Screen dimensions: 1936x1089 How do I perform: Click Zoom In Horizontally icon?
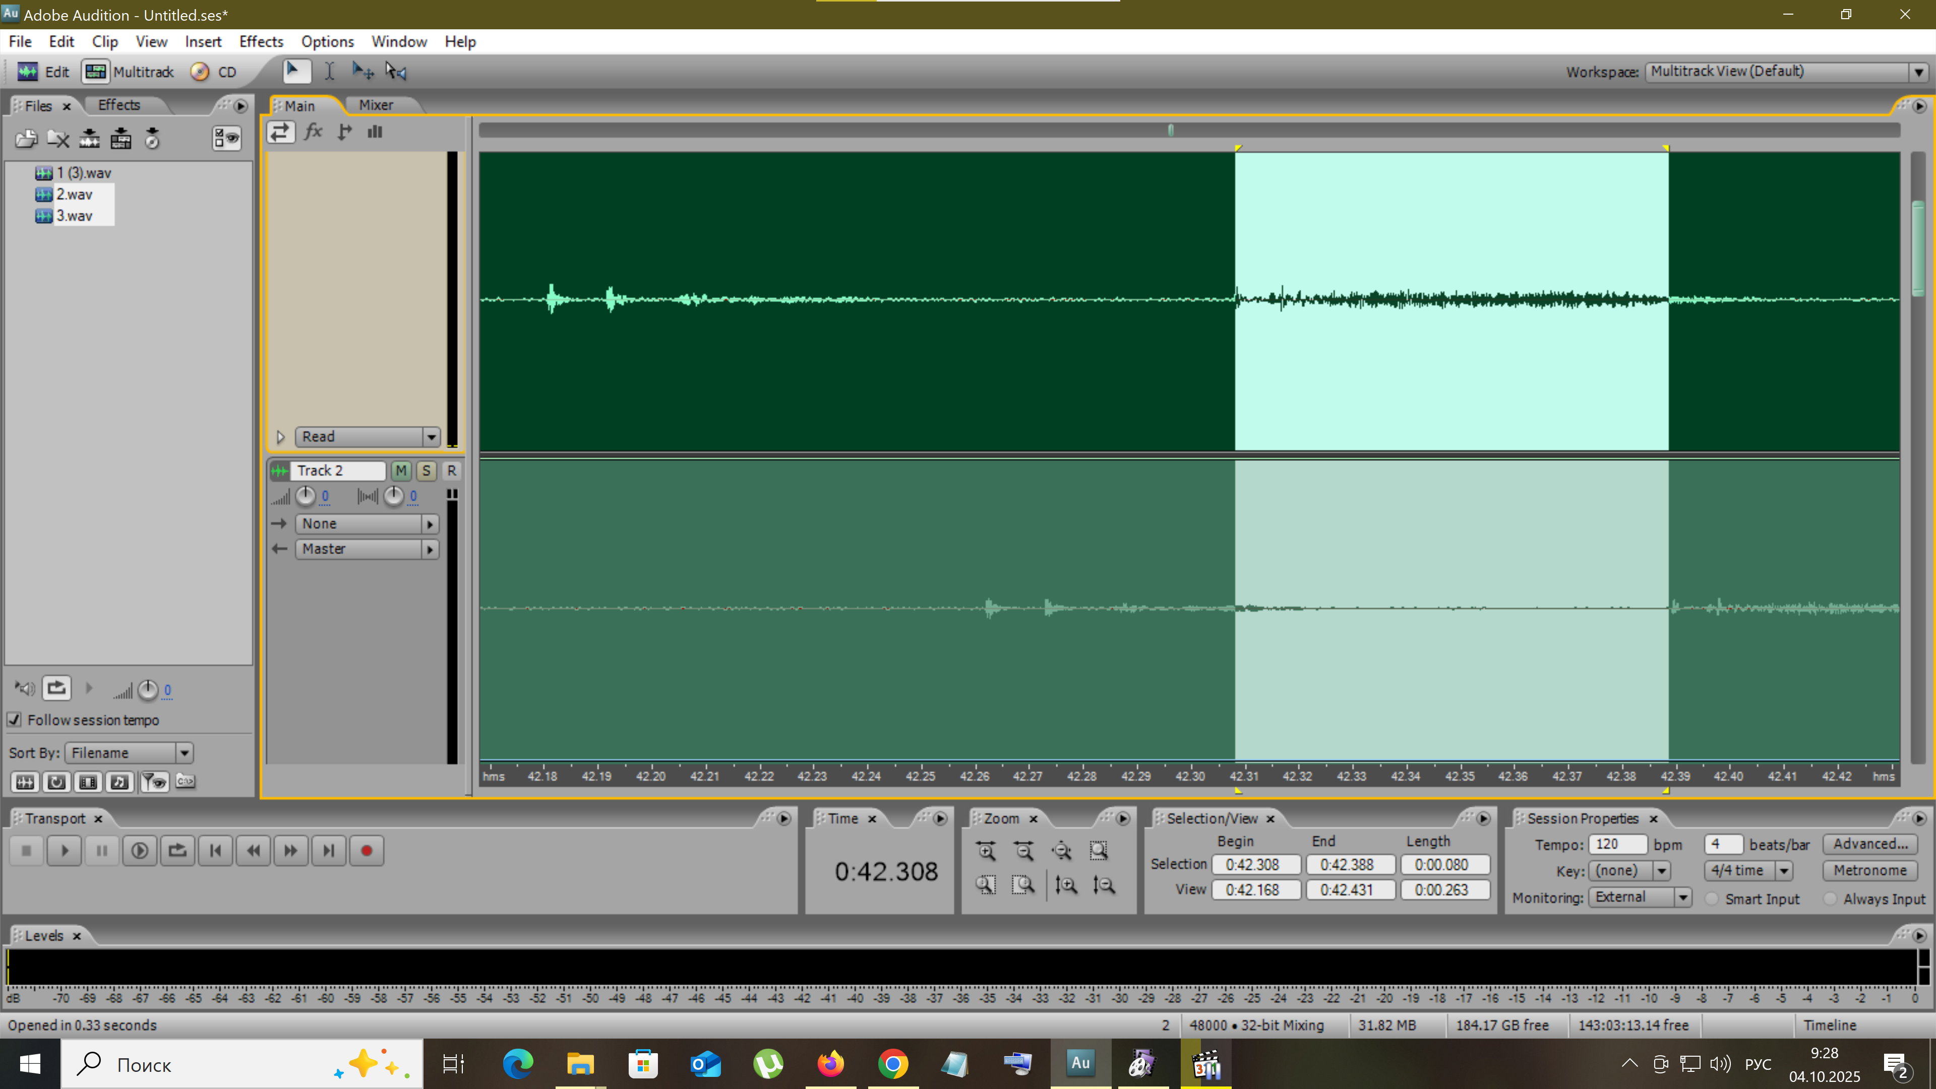click(986, 851)
